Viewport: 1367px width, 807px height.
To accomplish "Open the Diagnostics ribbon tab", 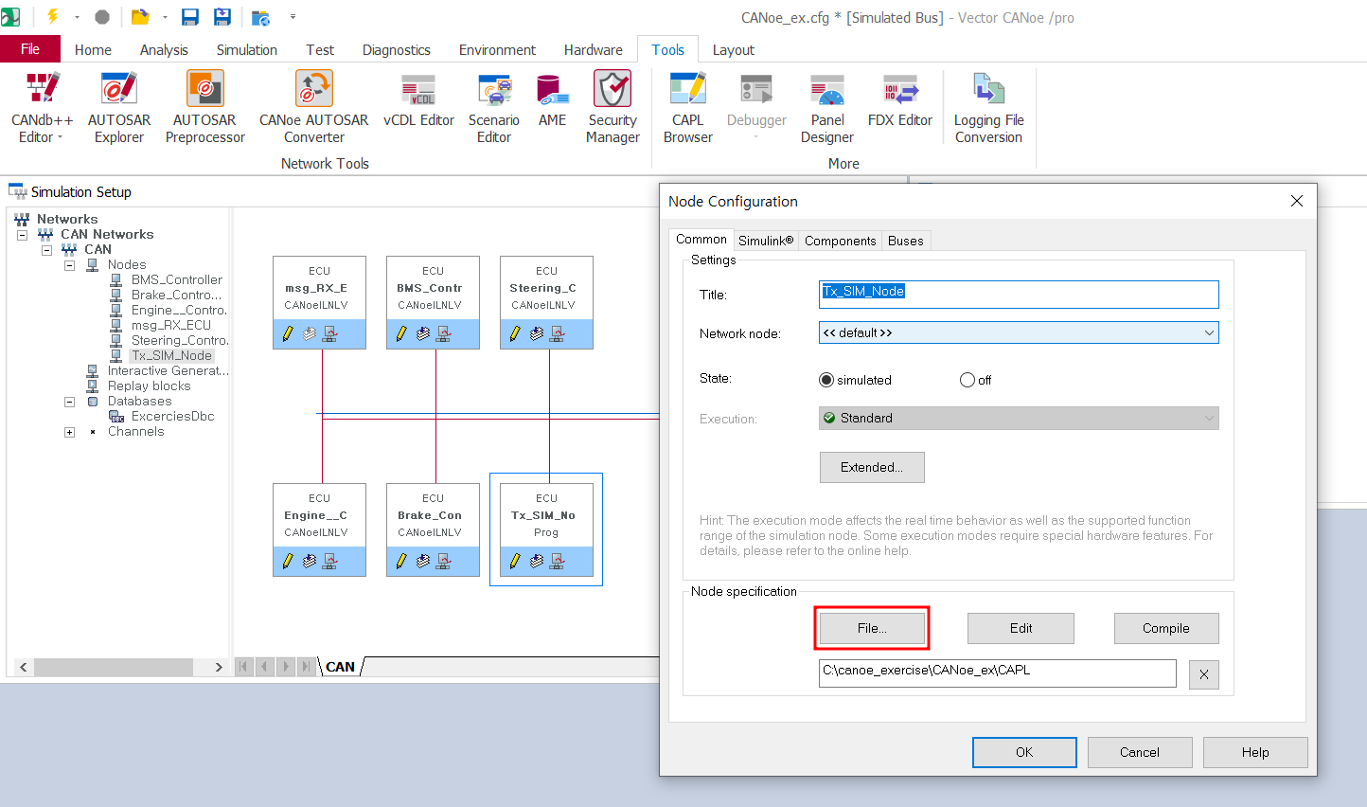I will [x=397, y=49].
